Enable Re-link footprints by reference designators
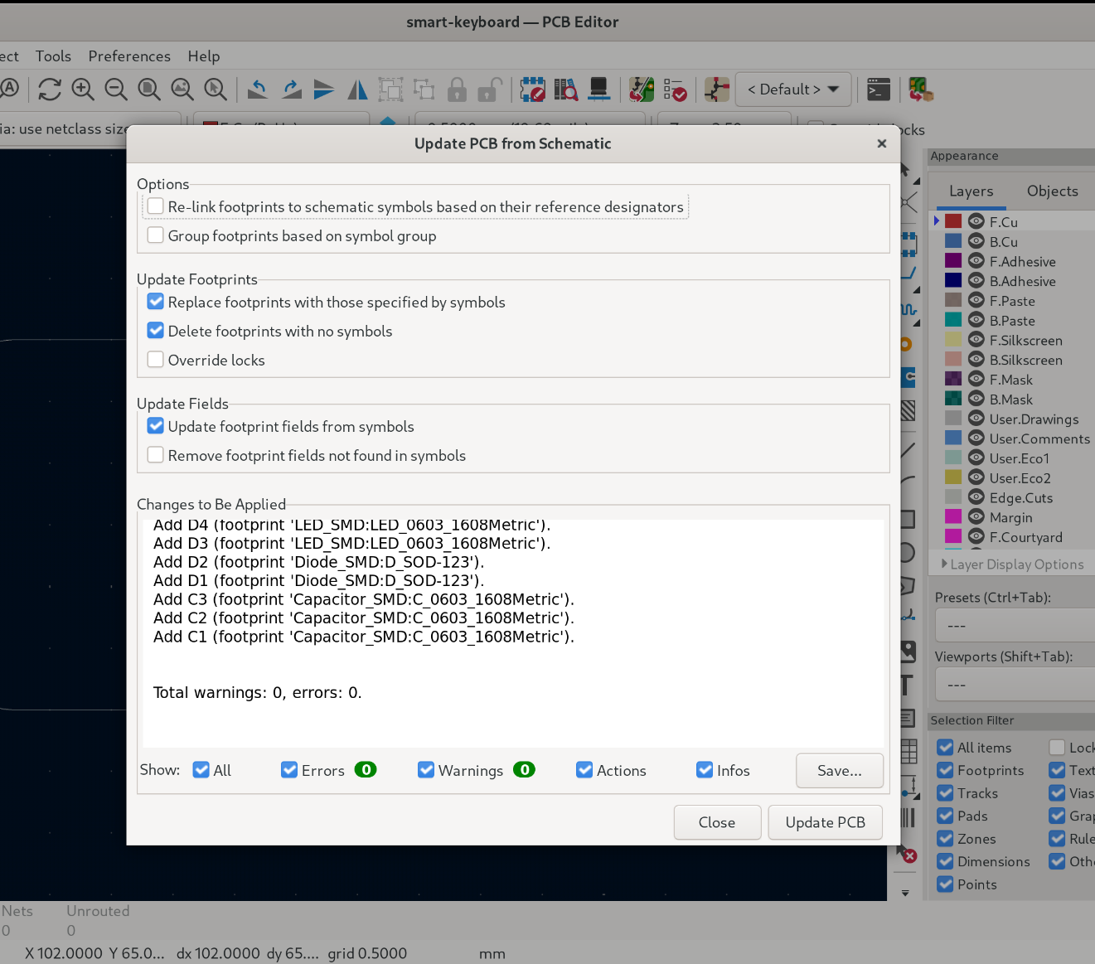Screen dimensions: 1095x964 coord(155,206)
